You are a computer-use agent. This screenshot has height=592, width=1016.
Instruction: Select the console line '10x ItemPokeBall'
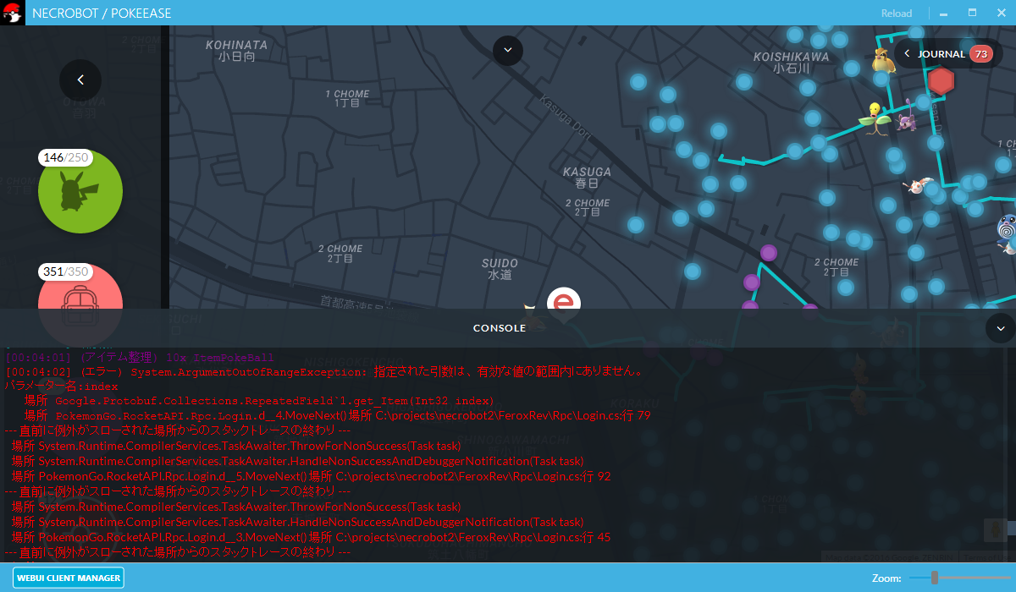click(140, 358)
